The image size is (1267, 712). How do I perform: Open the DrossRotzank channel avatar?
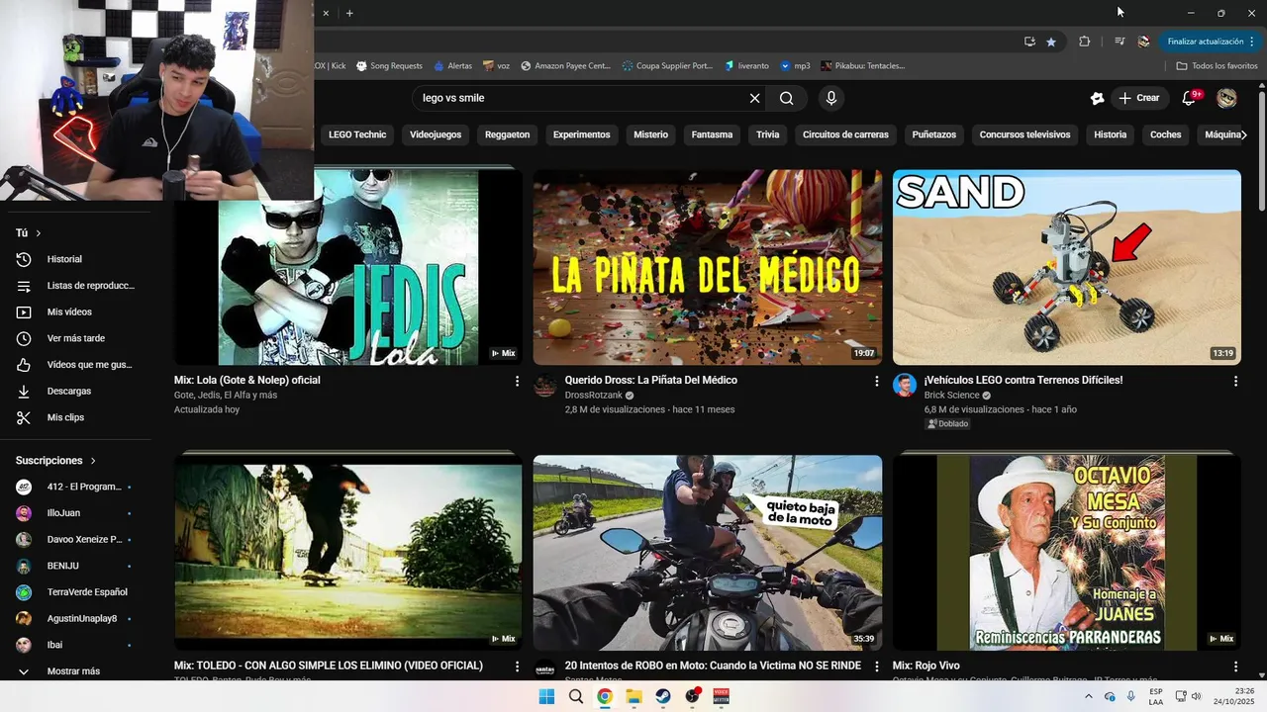click(x=545, y=386)
